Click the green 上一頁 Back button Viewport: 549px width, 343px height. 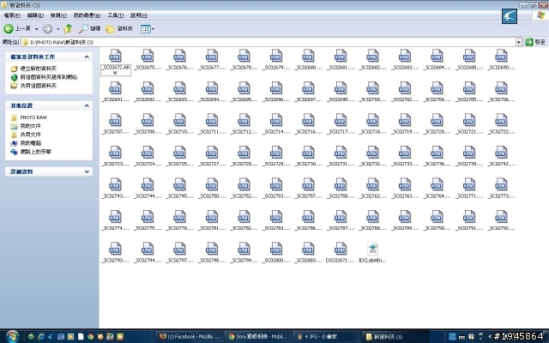pyautogui.click(x=17, y=28)
